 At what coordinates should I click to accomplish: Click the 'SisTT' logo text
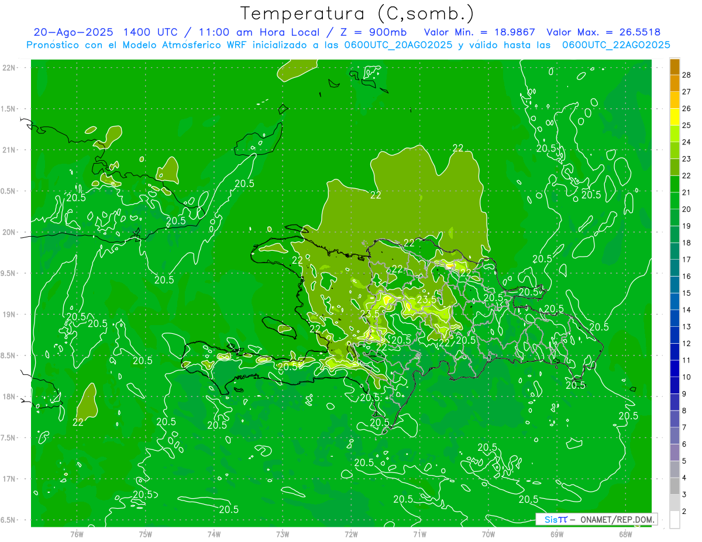(555, 519)
